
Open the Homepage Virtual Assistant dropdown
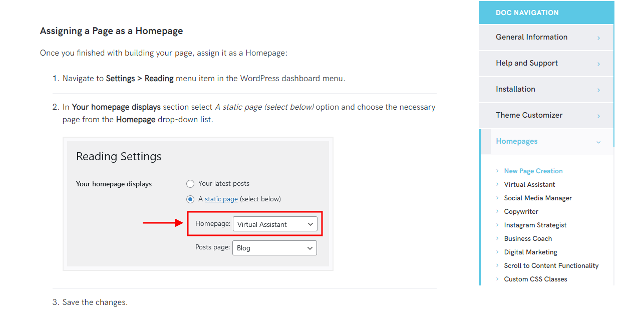click(275, 224)
